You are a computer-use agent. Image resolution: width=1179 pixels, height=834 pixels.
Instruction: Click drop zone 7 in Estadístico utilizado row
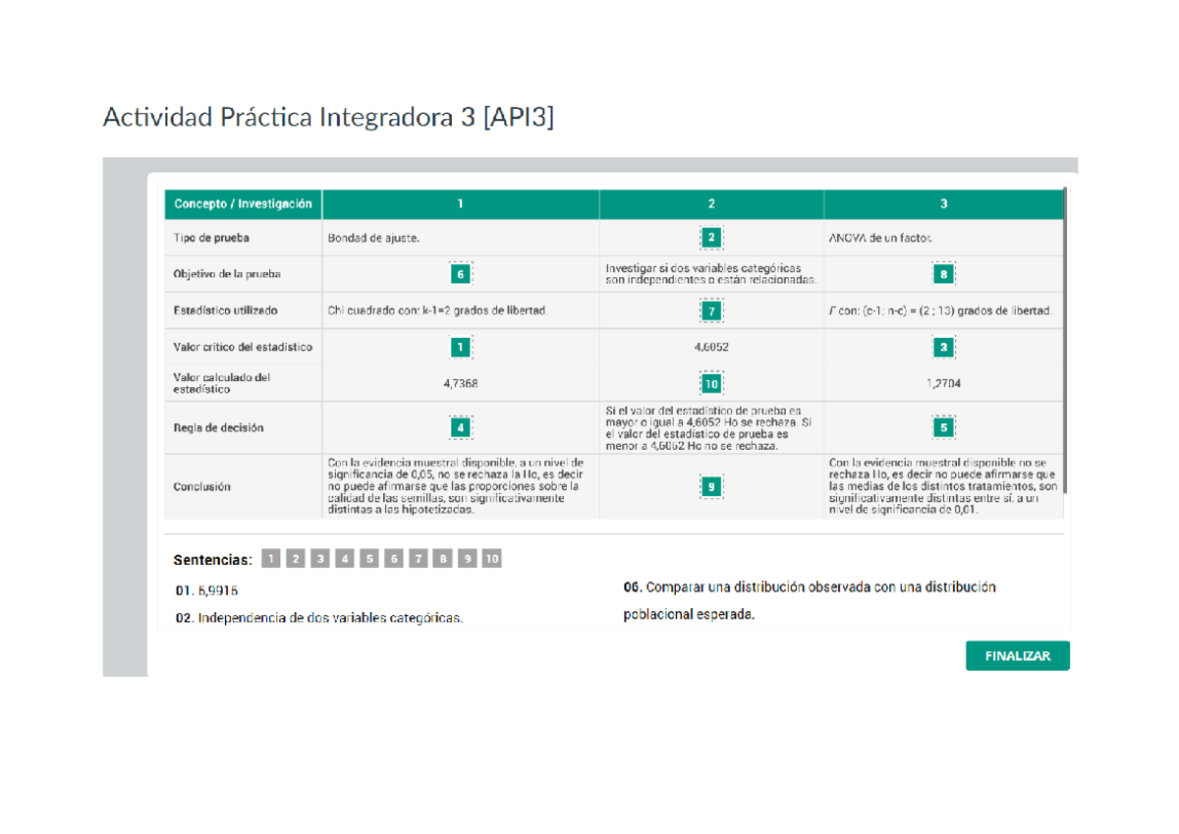click(710, 308)
